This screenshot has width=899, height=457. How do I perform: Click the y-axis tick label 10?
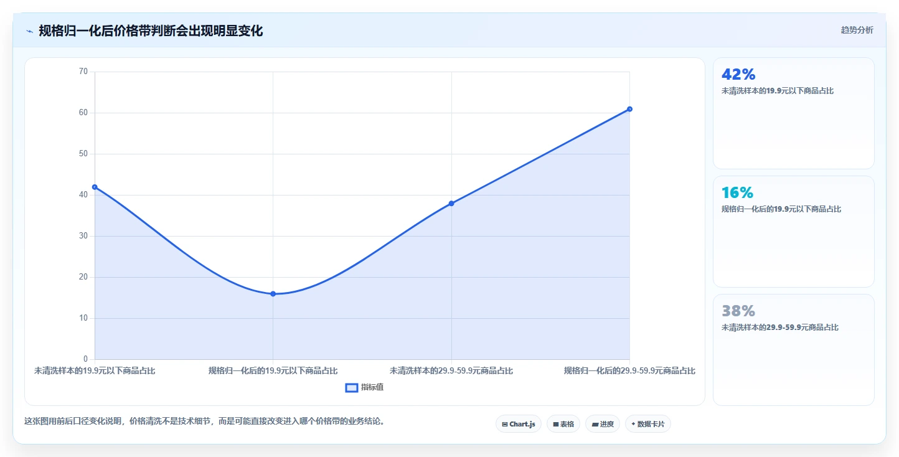[x=83, y=318]
